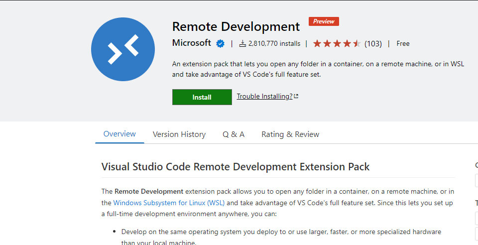The height and width of the screenshot is (245, 478).
Task: Click the external link icon beside Trouble Installing
Action: click(296, 96)
